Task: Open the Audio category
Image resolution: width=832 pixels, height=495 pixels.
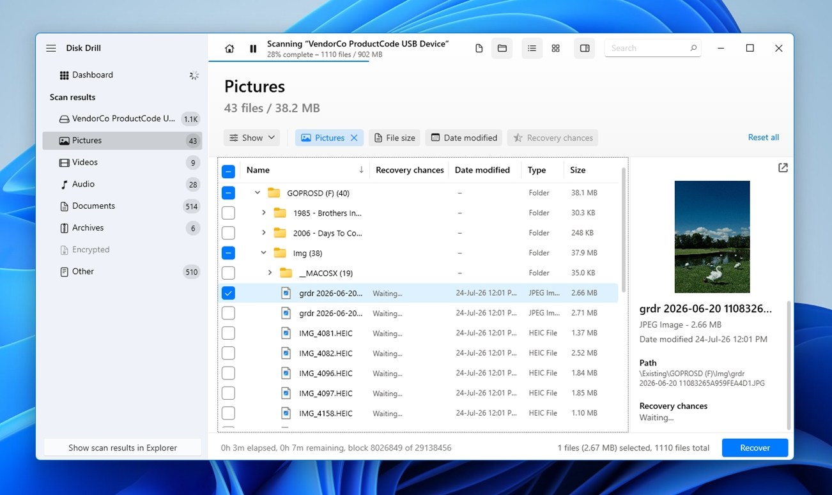Action: pyautogui.click(x=123, y=184)
